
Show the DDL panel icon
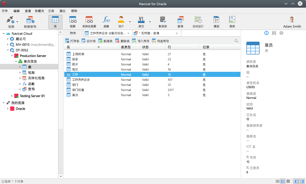click(274, 33)
